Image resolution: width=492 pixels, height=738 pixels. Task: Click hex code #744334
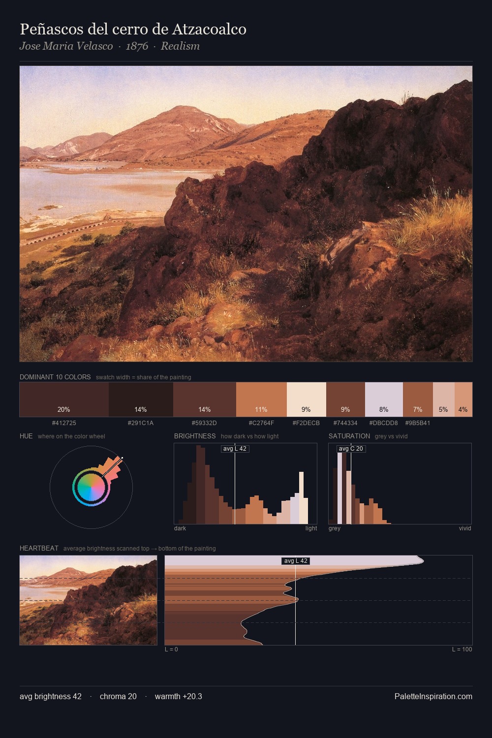[345, 423]
